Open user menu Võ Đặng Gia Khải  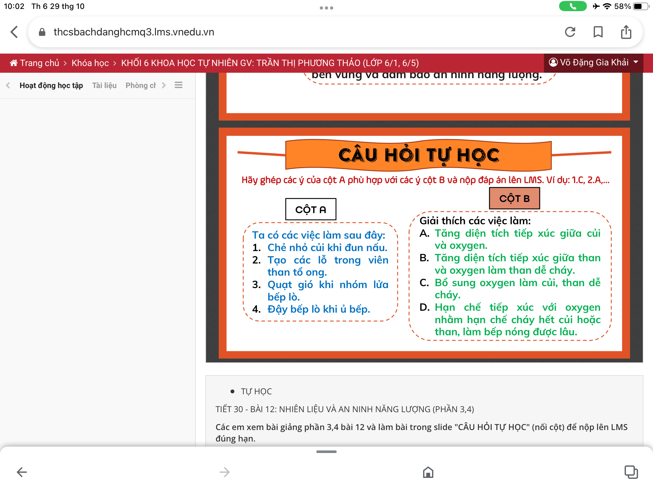[593, 63]
